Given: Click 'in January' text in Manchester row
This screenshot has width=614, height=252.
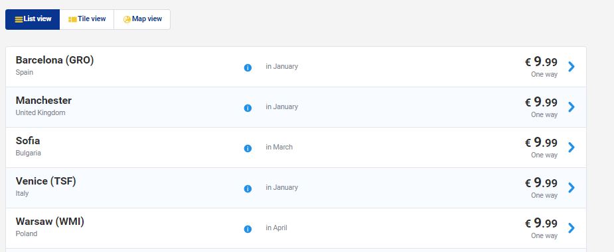Looking at the screenshot, I should click(x=281, y=106).
